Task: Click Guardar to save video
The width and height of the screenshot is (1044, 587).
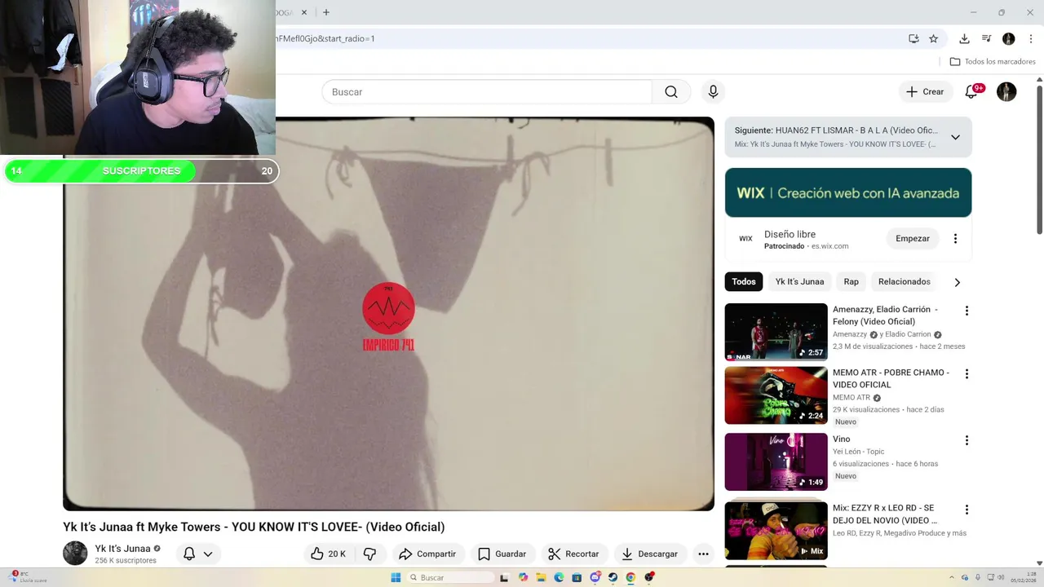Action: click(x=502, y=554)
